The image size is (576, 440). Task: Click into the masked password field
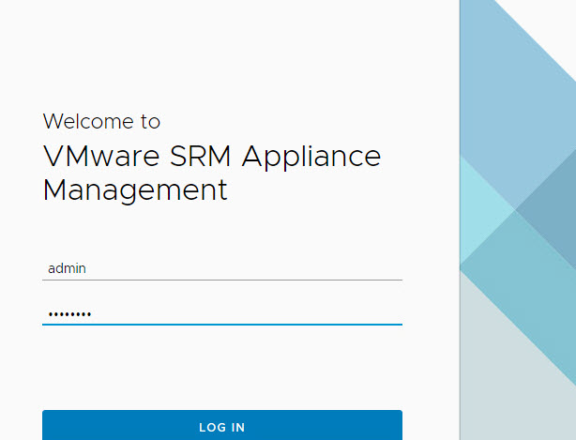click(221, 313)
